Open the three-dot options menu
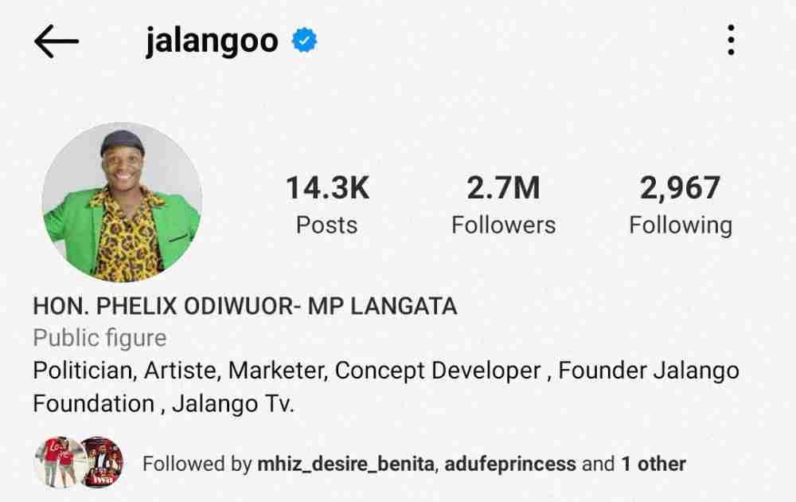The height and width of the screenshot is (502, 796). click(x=731, y=40)
